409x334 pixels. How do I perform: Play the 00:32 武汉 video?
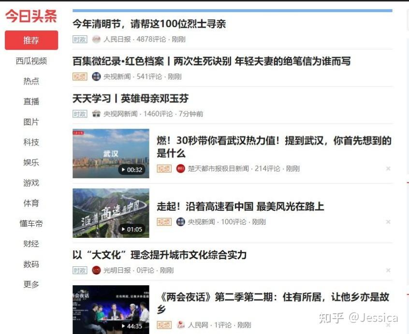131,170
